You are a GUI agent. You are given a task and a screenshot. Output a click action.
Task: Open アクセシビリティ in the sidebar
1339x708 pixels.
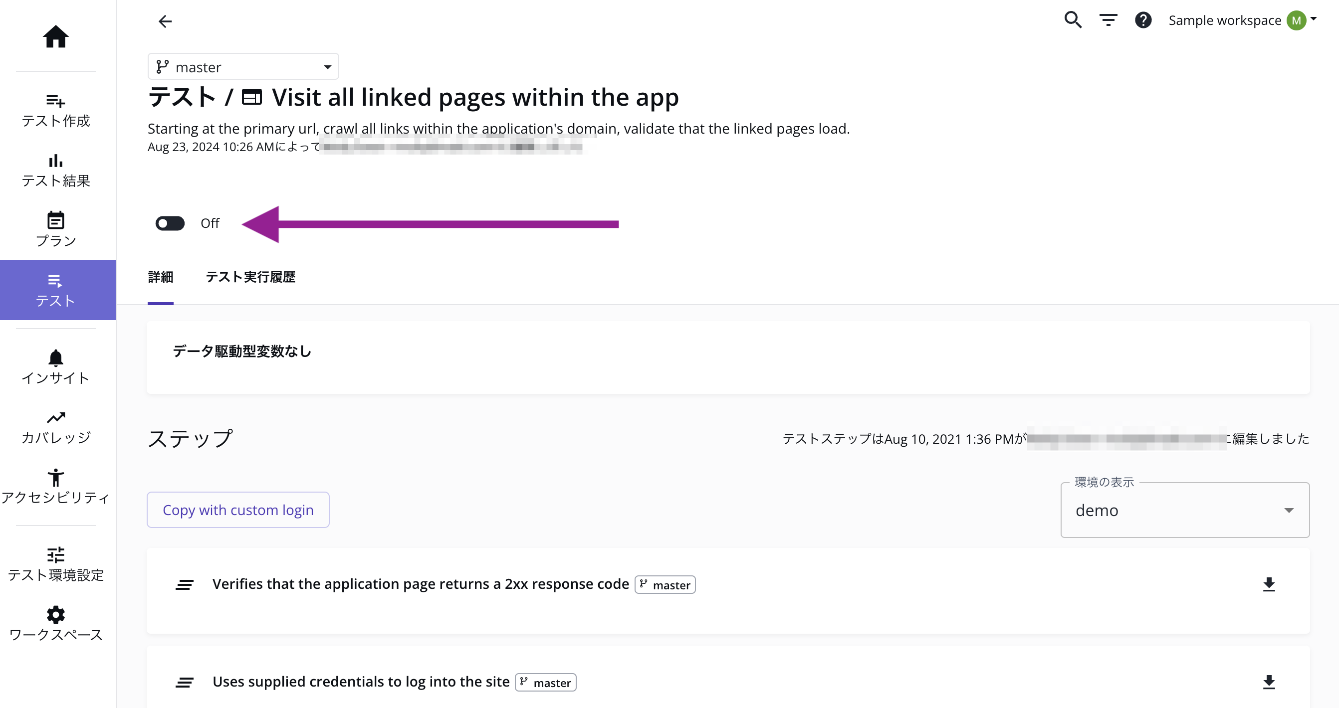click(55, 487)
